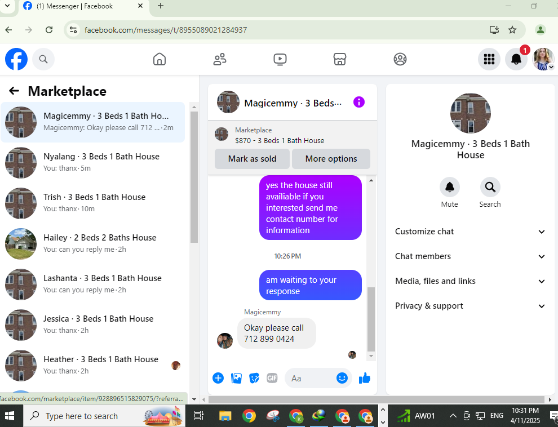Open the Notifications bell with badge
The height and width of the screenshot is (427, 558).
[516, 59]
